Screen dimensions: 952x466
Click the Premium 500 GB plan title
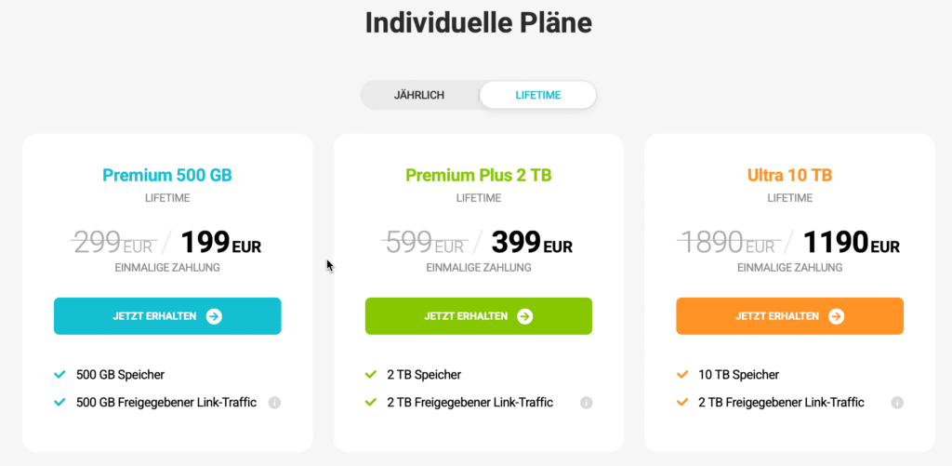point(167,175)
